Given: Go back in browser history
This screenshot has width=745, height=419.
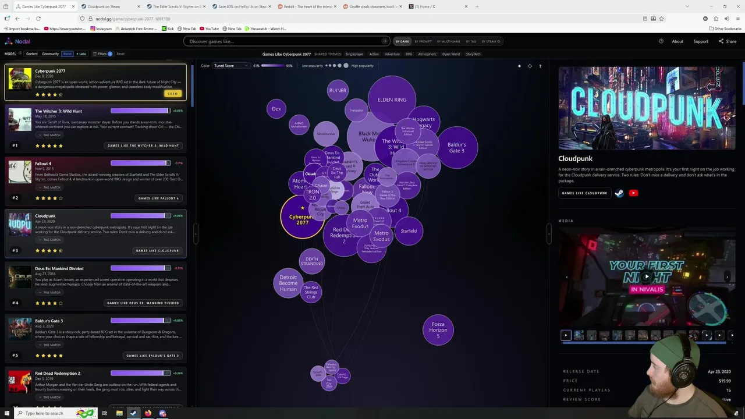Looking at the screenshot, I should 17,19.
